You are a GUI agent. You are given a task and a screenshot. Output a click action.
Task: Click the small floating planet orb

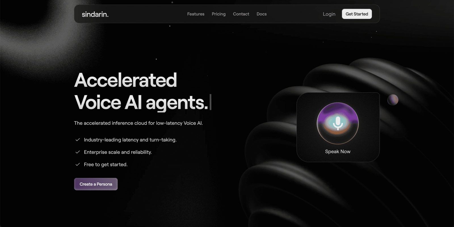tap(393, 100)
